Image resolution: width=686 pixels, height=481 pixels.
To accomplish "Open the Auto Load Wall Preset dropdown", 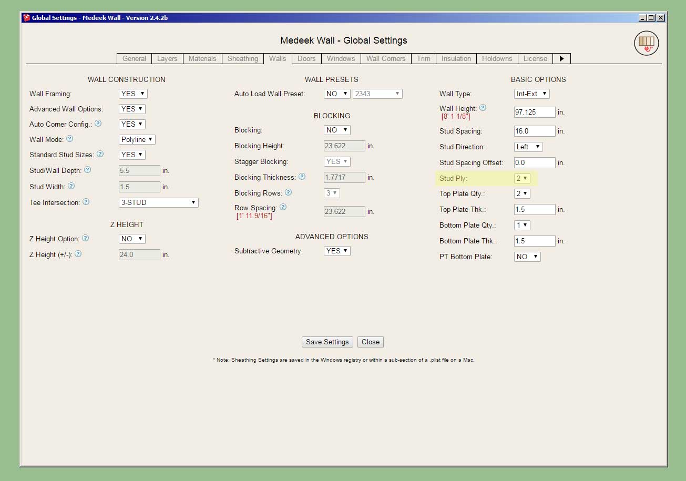I will 337,94.
